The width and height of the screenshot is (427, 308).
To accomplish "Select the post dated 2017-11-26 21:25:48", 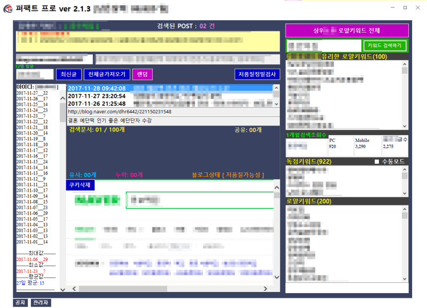I will pos(170,104).
